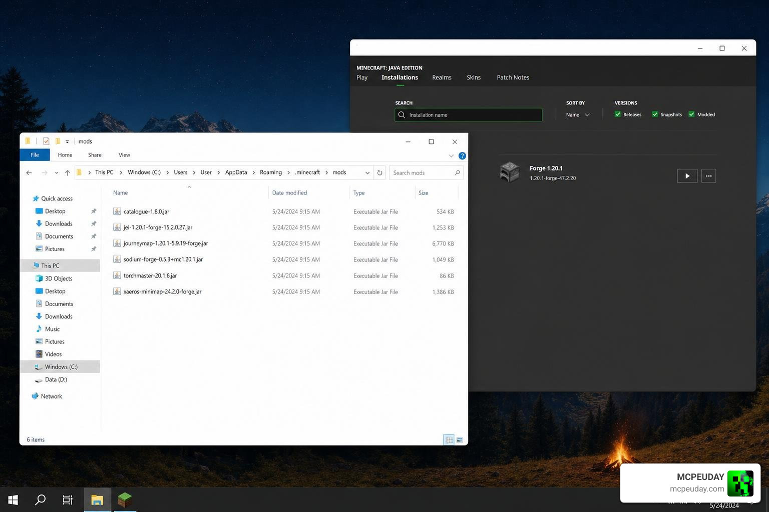Select the Installations tab in launcher

click(400, 77)
